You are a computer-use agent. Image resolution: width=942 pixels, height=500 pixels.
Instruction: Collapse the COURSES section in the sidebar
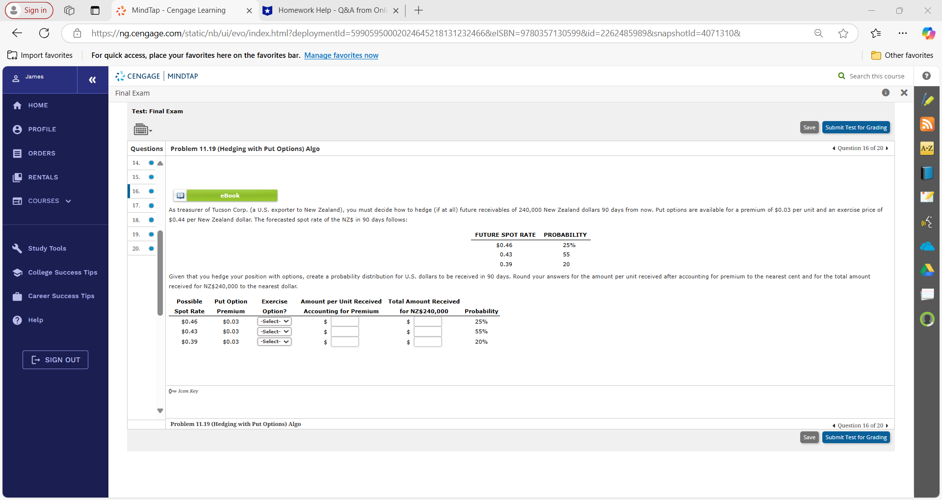68,200
